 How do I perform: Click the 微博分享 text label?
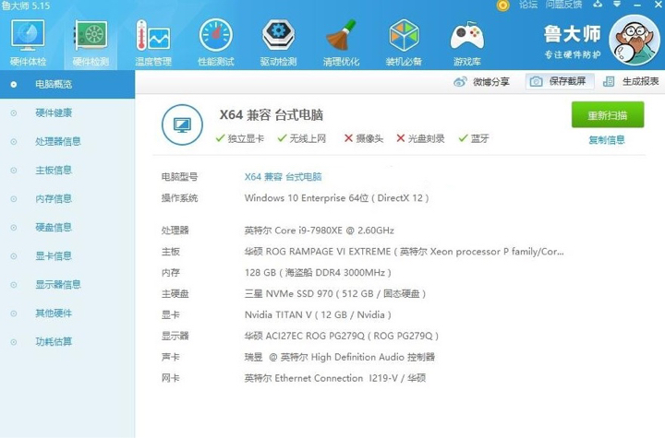pos(491,82)
